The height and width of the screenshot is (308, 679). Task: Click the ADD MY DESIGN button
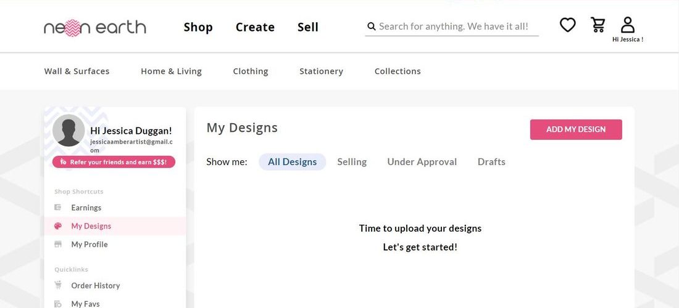pos(576,129)
